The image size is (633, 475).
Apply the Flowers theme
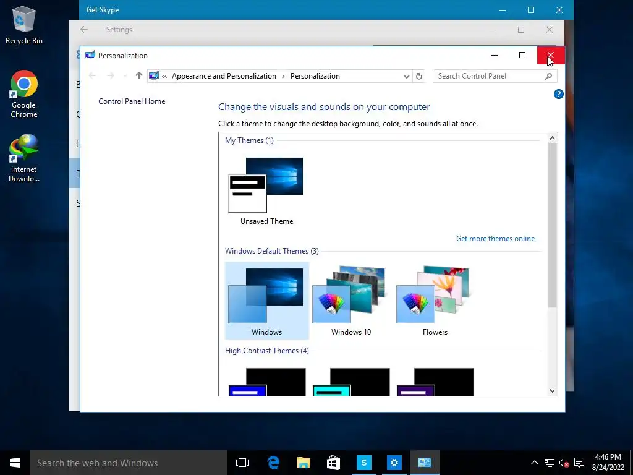click(435, 301)
